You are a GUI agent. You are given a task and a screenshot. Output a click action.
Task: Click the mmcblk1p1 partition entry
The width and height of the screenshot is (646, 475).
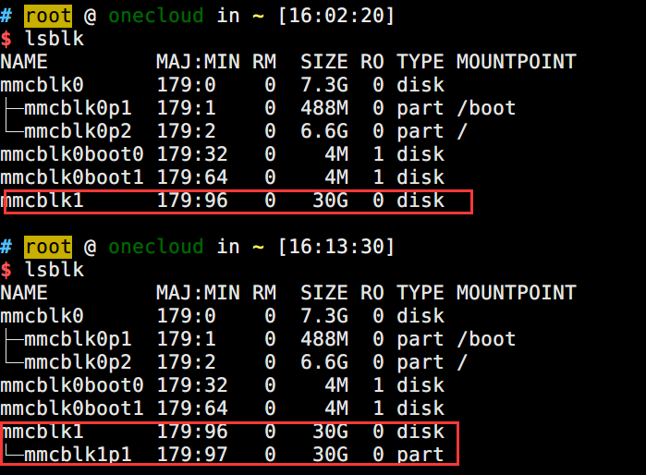[x=78, y=454]
